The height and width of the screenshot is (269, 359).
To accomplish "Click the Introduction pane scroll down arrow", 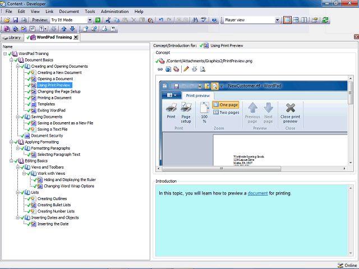I will pyautogui.click(x=351, y=253).
